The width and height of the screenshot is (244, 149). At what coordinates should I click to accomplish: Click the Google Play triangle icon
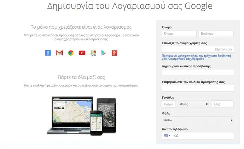(104, 53)
